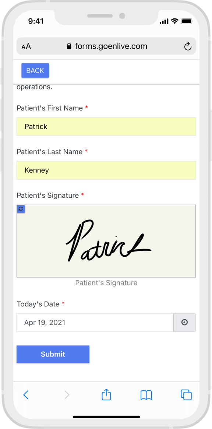
Task: Go back with the Safari back arrow
Action: 26,395
